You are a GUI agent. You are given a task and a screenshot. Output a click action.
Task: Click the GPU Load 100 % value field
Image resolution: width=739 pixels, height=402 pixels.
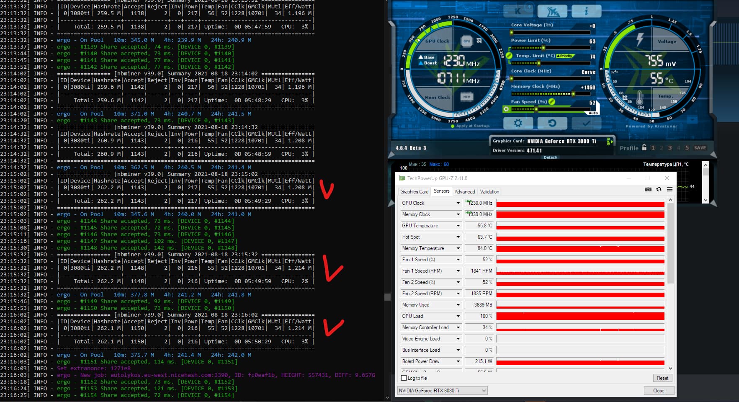point(479,316)
